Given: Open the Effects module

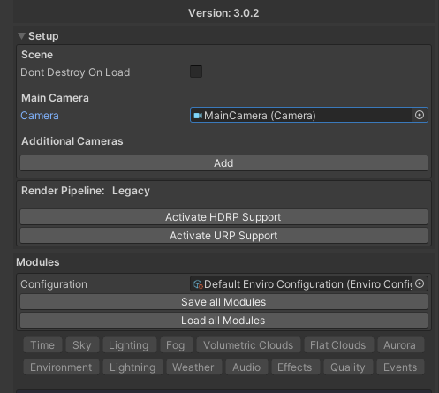Looking at the screenshot, I should pyautogui.click(x=296, y=367).
